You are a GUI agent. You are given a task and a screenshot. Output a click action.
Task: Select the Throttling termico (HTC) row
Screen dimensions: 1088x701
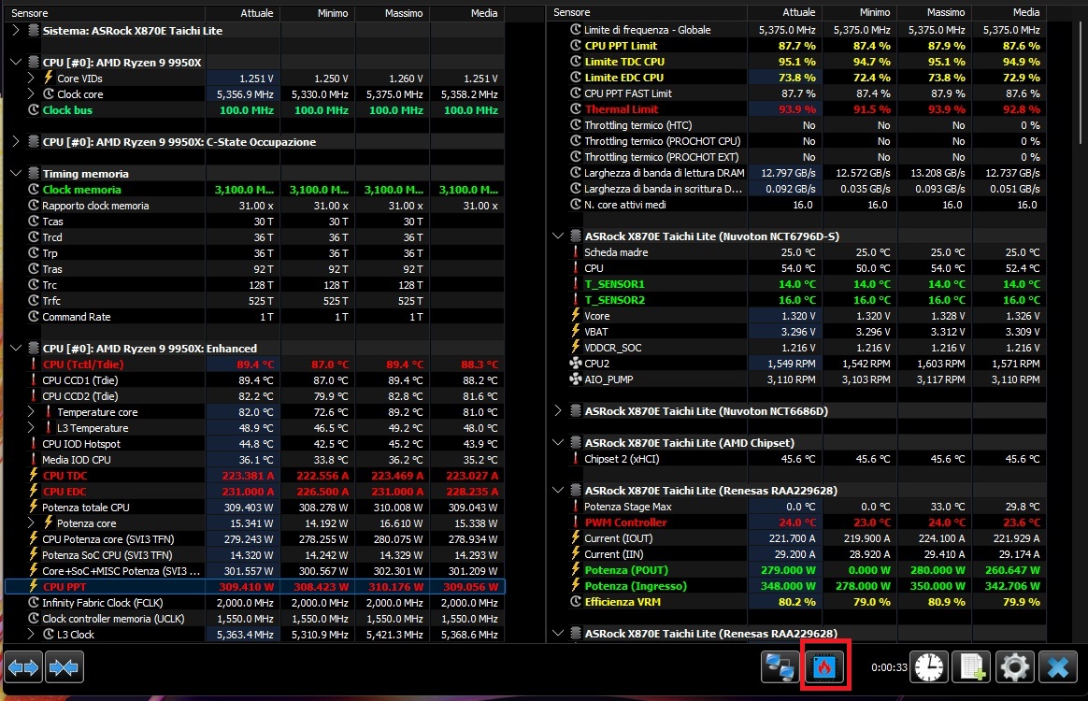pos(796,125)
